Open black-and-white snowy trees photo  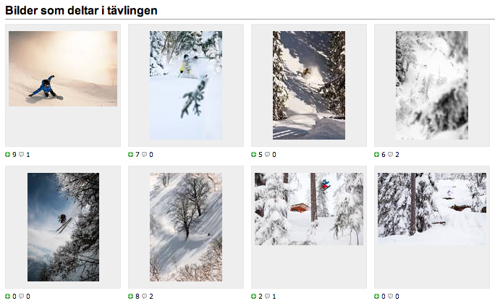[x=432, y=85]
